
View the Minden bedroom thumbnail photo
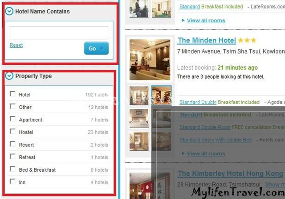[139, 119]
